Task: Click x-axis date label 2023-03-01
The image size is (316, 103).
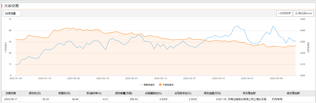Action: pyautogui.click(x=132, y=79)
